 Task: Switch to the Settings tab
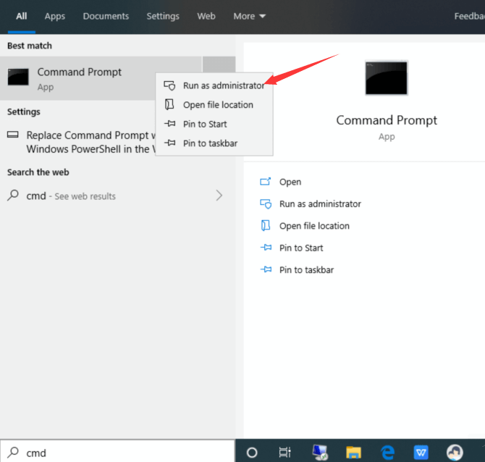163,16
